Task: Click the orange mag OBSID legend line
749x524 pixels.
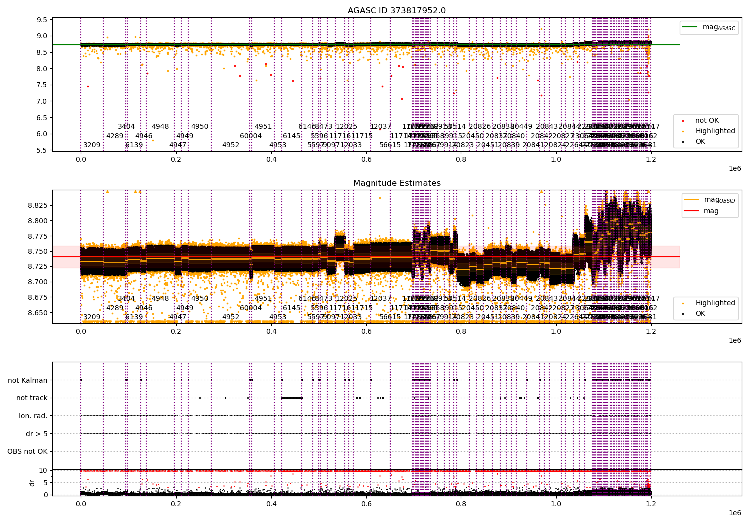Action: coord(692,200)
